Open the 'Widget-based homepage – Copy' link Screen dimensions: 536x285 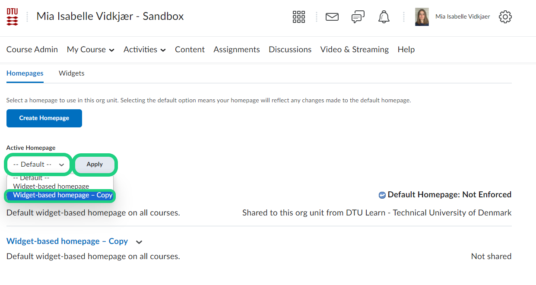point(67,241)
